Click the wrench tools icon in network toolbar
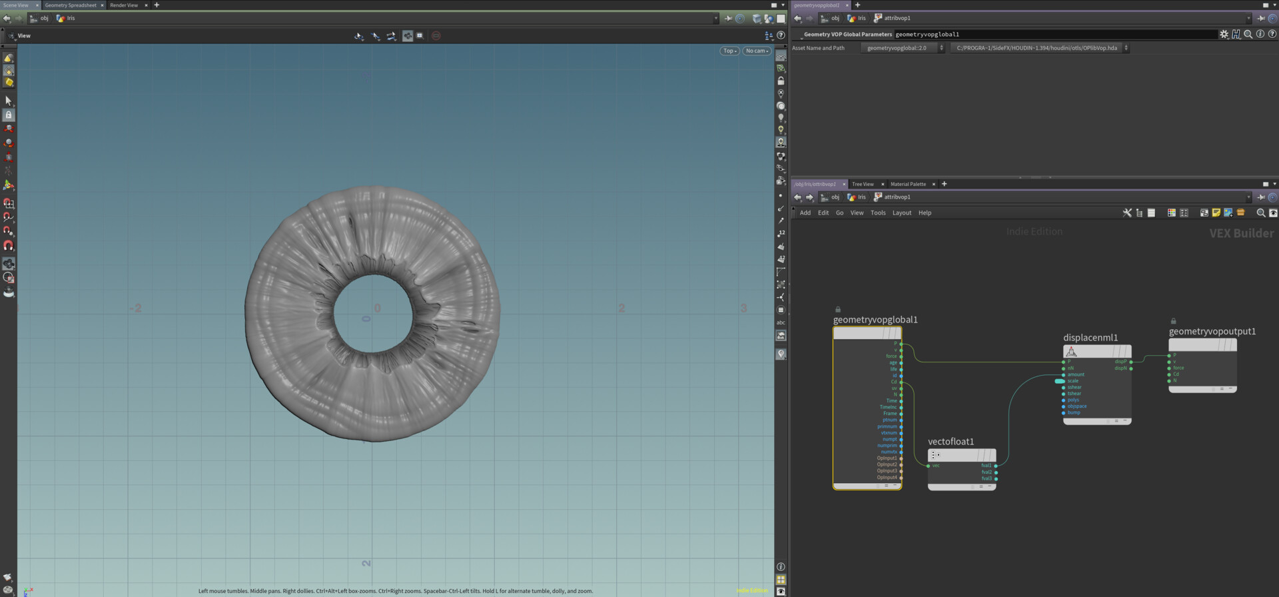This screenshot has width=1279, height=597. 1127,213
